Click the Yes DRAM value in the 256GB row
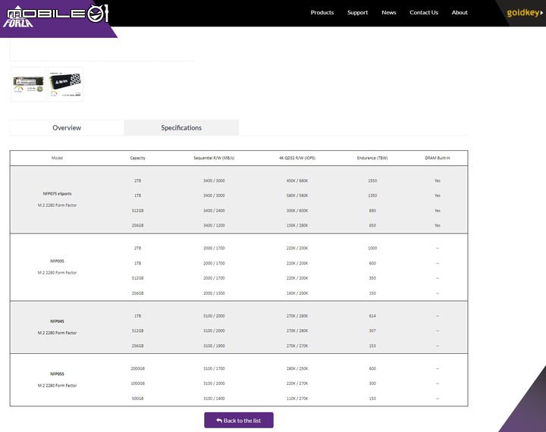546x432 pixels. coord(438,226)
